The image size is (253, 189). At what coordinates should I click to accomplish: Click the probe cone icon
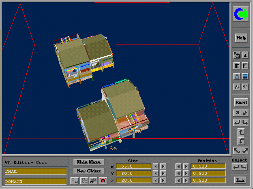[237, 87]
